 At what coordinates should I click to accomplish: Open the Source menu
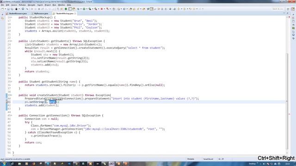click(14, 5)
